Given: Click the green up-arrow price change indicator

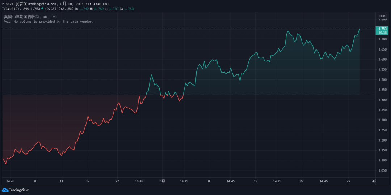Looking at the screenshot, I should click(x=42, y=8).
